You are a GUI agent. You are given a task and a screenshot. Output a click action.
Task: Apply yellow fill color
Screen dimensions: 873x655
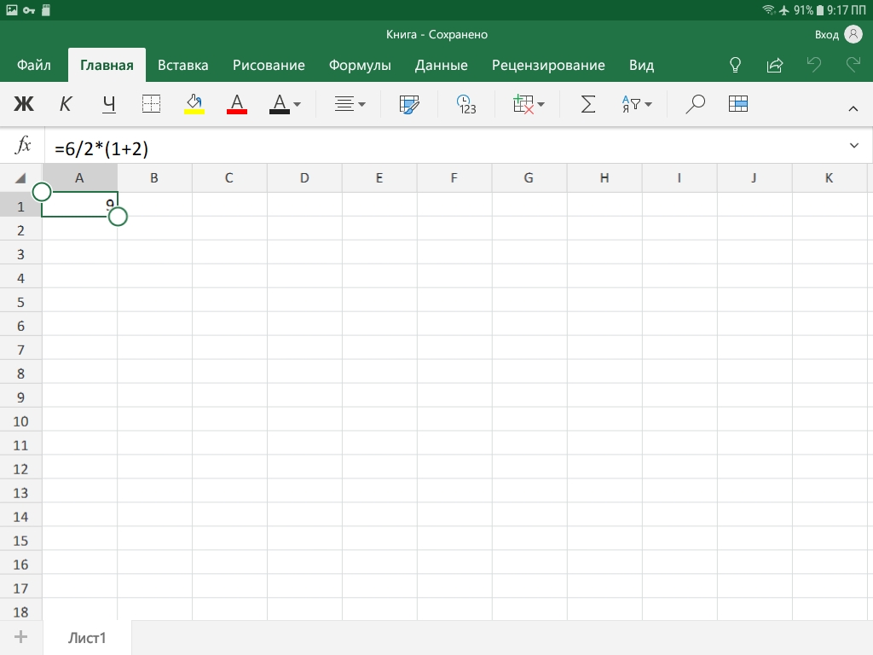coord(194,104)
